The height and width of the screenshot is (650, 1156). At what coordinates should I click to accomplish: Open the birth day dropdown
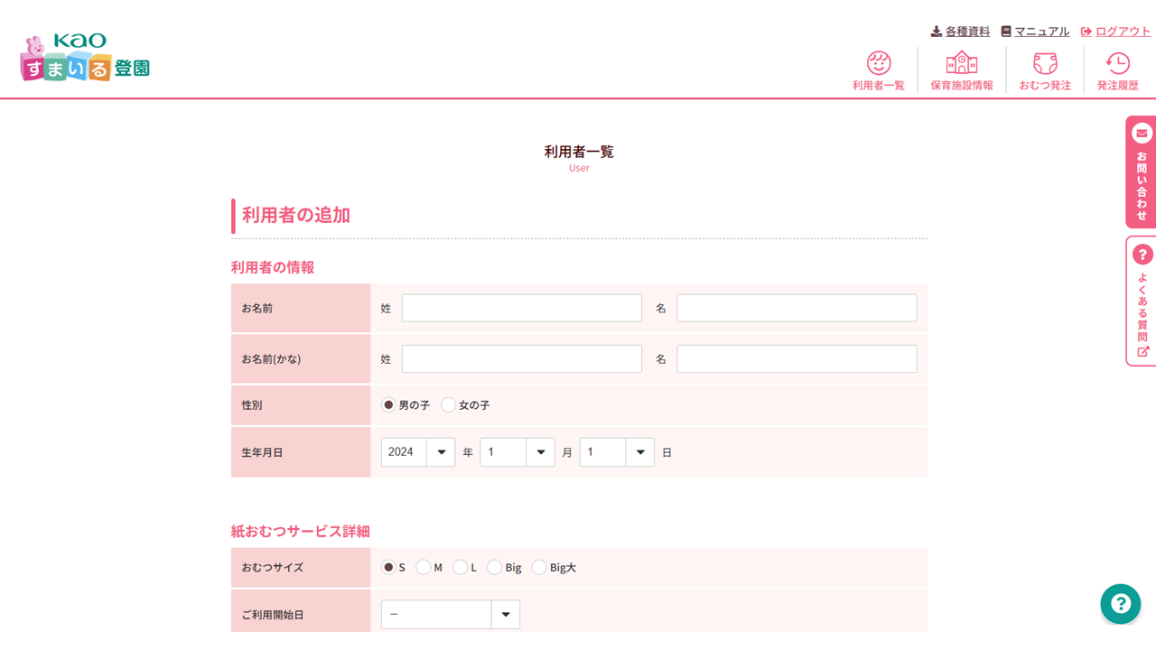(x=617, y=452)
